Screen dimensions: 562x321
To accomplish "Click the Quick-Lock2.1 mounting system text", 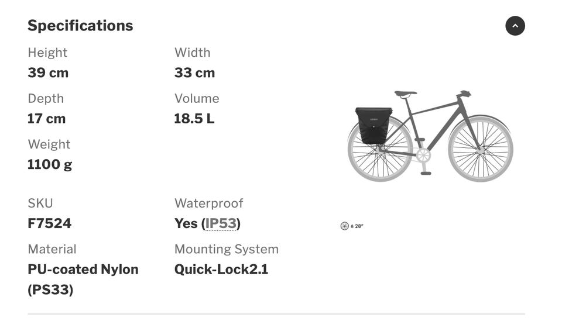I will pyautogui.click(x=221, y=270).
